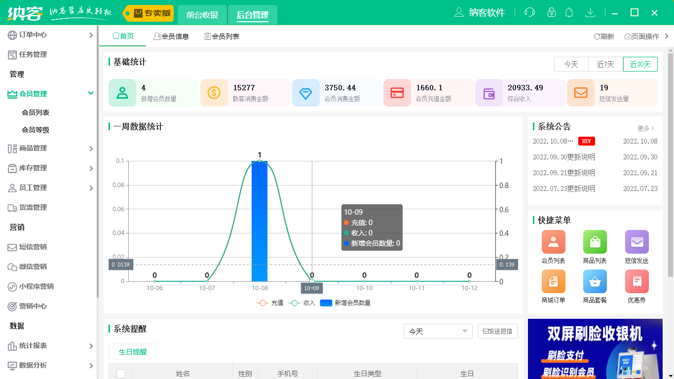Open the 今天 dropdown in 系统提醒
The height and width of the screenshot is (379, 674).
[x=438, y=331]
